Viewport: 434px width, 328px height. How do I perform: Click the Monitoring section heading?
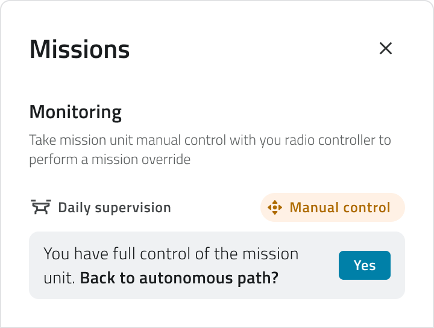coord(75,112)
